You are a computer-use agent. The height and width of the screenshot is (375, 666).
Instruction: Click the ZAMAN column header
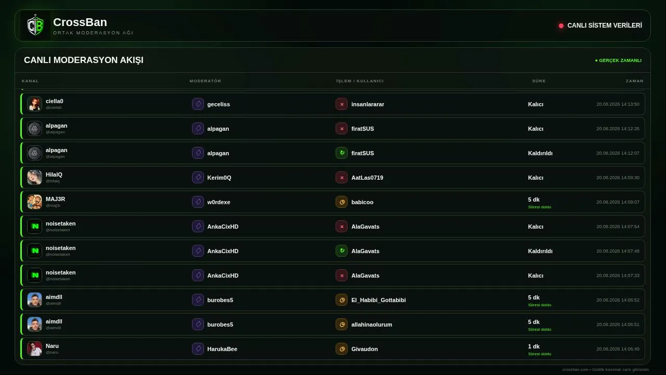tap(634, 81)
